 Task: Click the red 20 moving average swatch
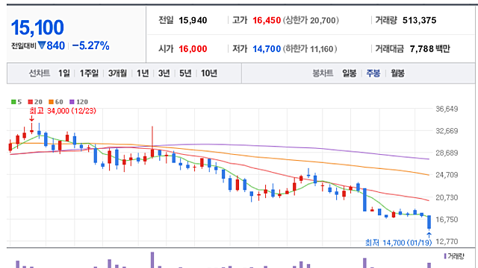tap(30, 102)
